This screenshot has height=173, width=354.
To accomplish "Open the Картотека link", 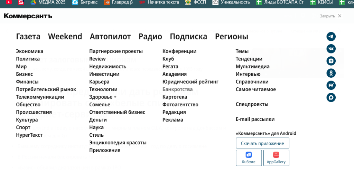I will click(x=175, y=97).
